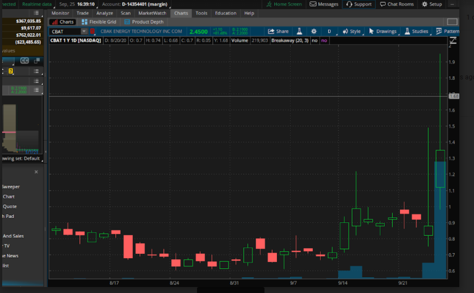
Task: Click the Volume study label
Action: click(239, 40)
